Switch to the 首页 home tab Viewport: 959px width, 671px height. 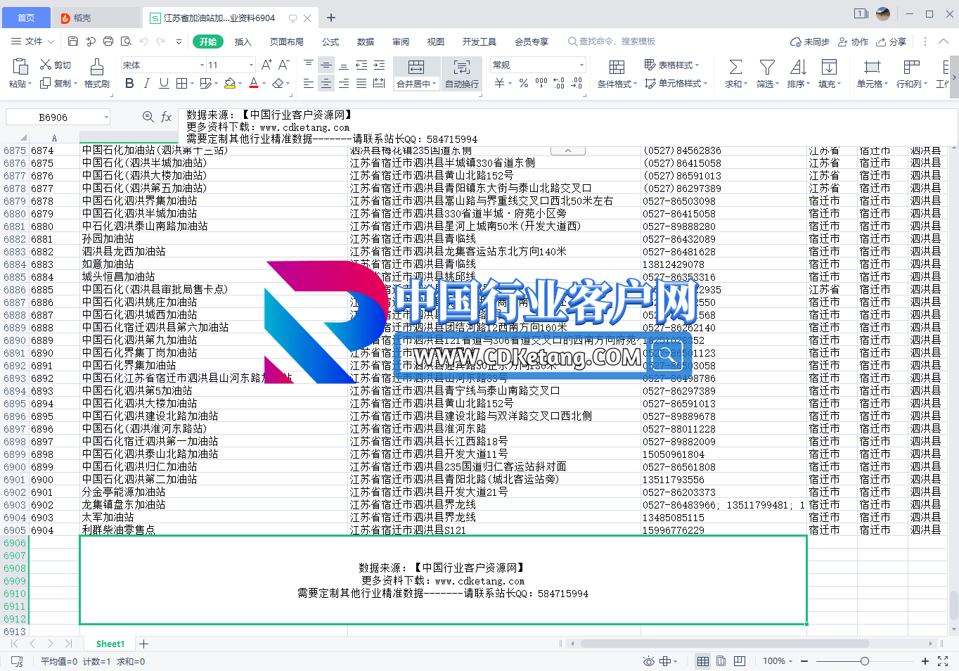(x=26, y=18)
